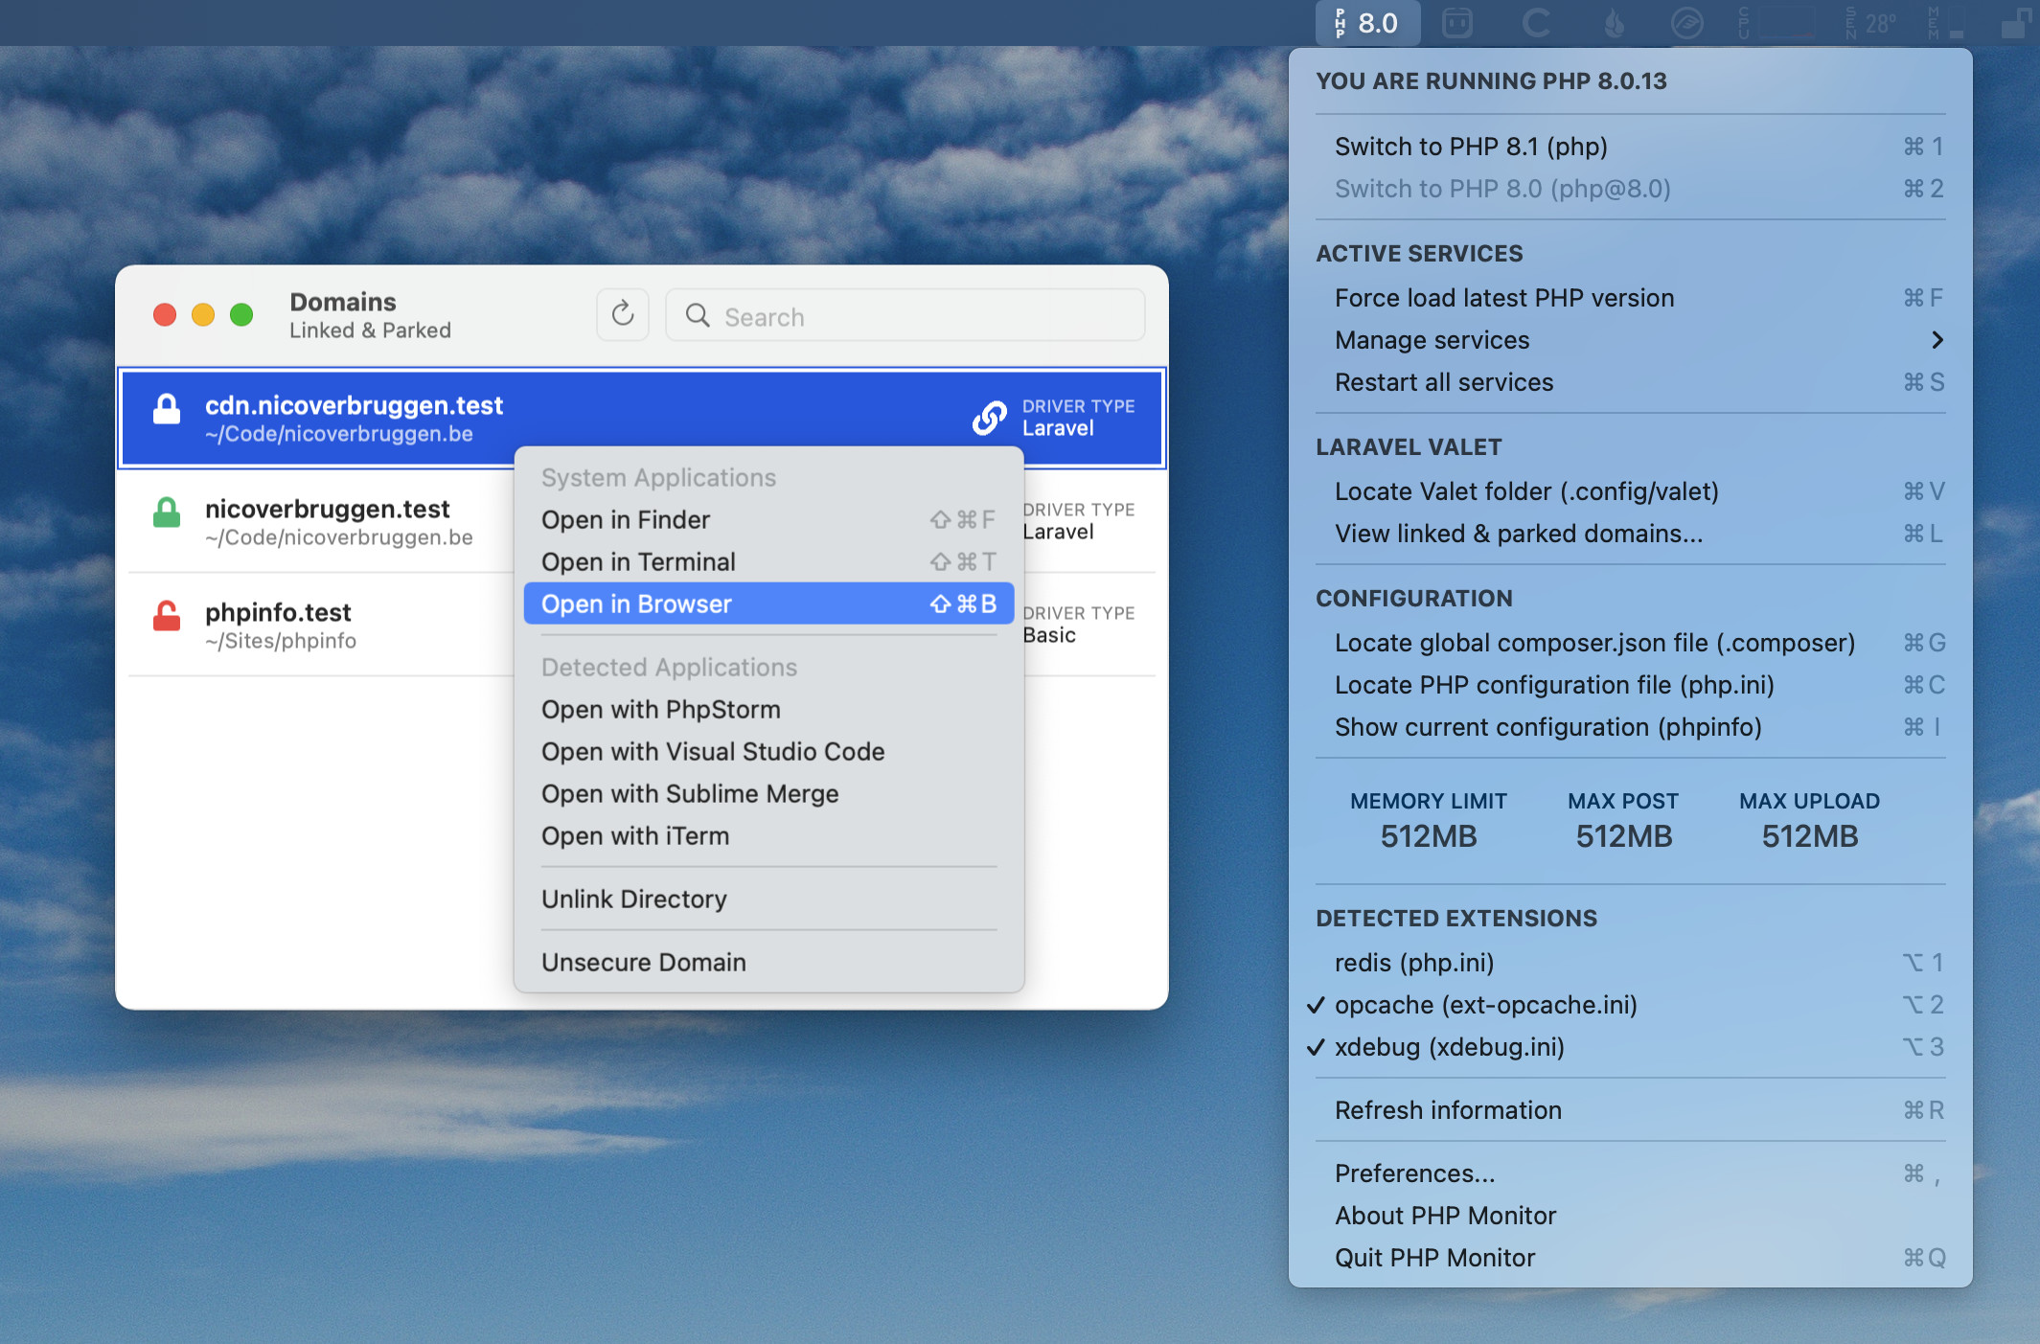
Task: Click the green zoom button of Domains window
Action: coord(241,315)
